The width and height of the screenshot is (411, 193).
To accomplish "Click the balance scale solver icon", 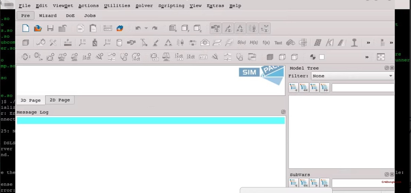I will 166,57.
